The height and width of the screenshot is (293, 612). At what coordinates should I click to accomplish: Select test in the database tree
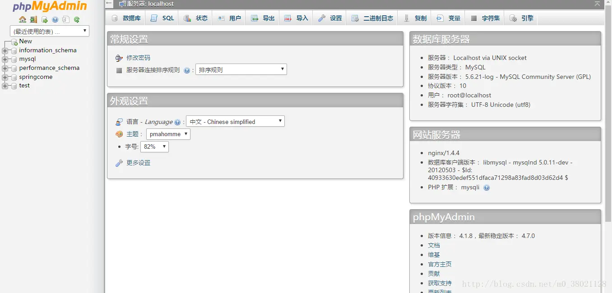click(x=24, y=86)
